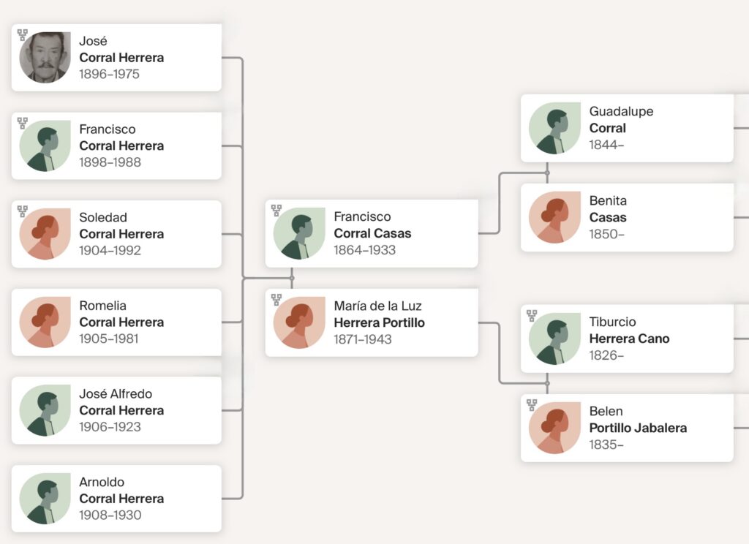Select the tree icon beside María de la Luz

pyautogui.click(x=276, y=300)
